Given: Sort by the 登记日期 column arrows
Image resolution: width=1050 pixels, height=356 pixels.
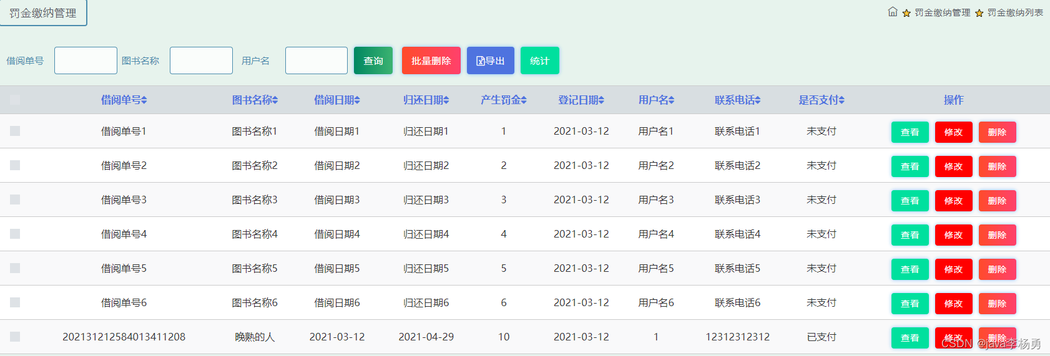Looking at the screenshot, I should (x=601, y=100).
